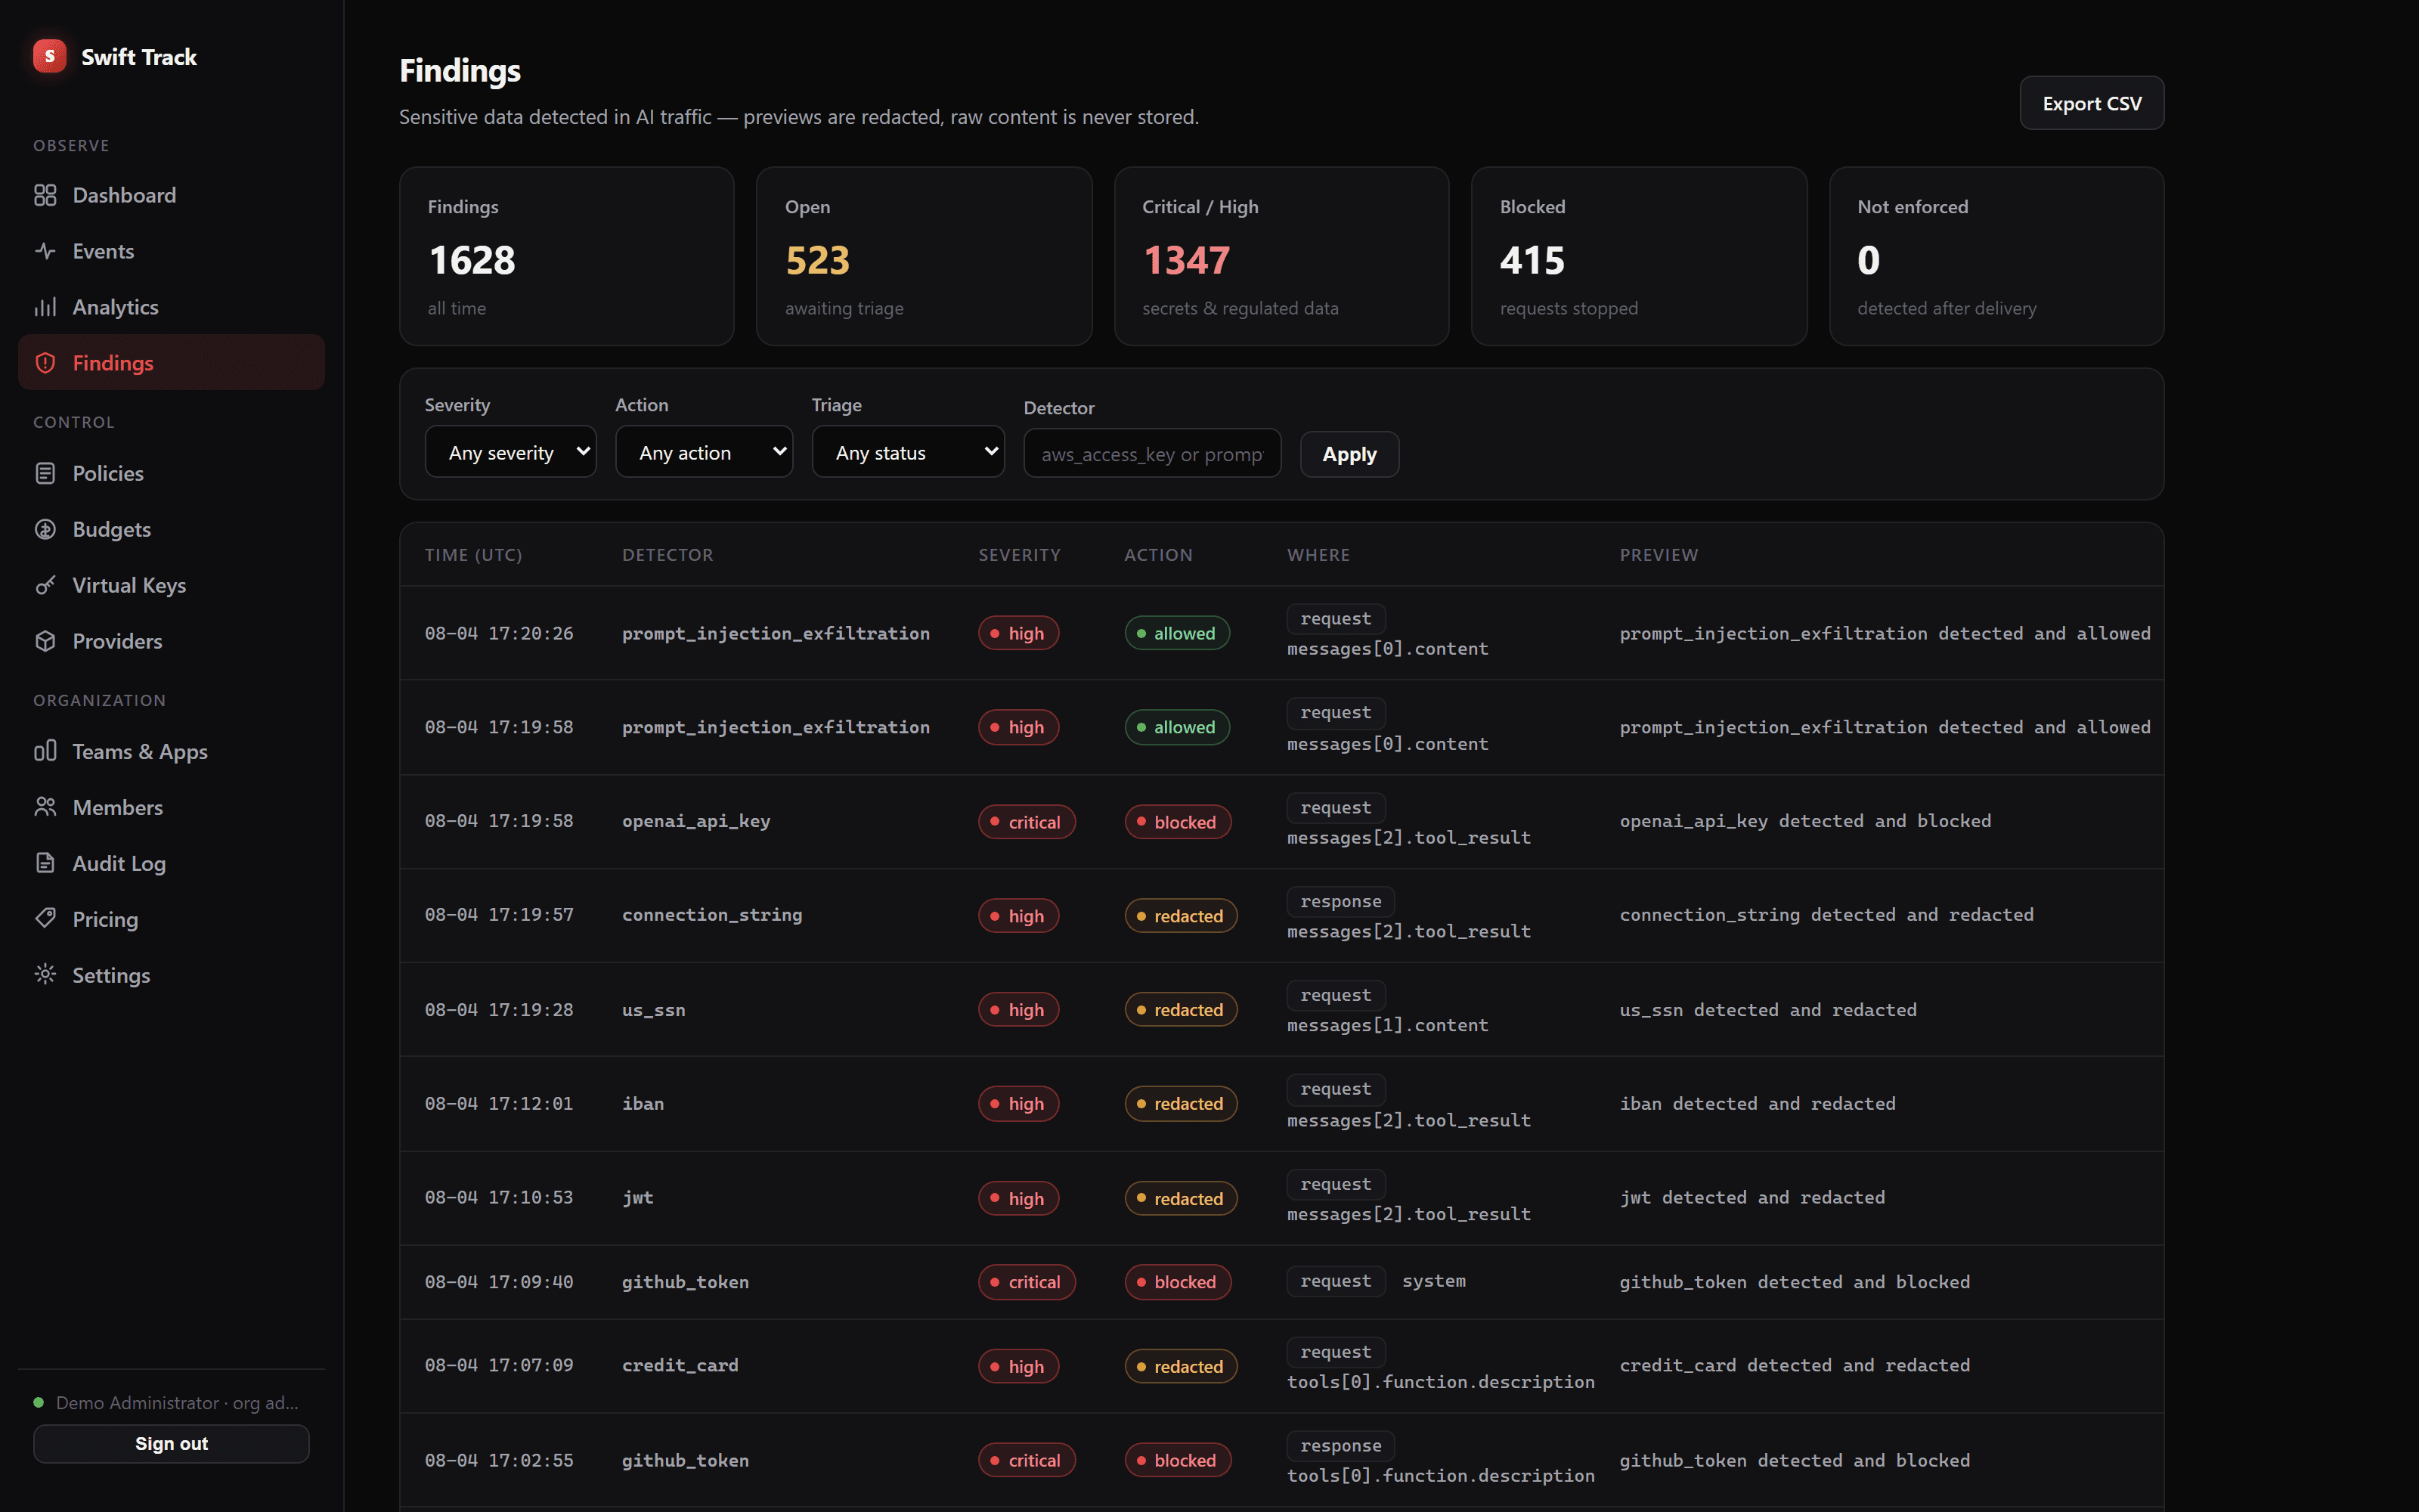
Task: Click the Pricing tag icon
Action: [x=45, y=919]
